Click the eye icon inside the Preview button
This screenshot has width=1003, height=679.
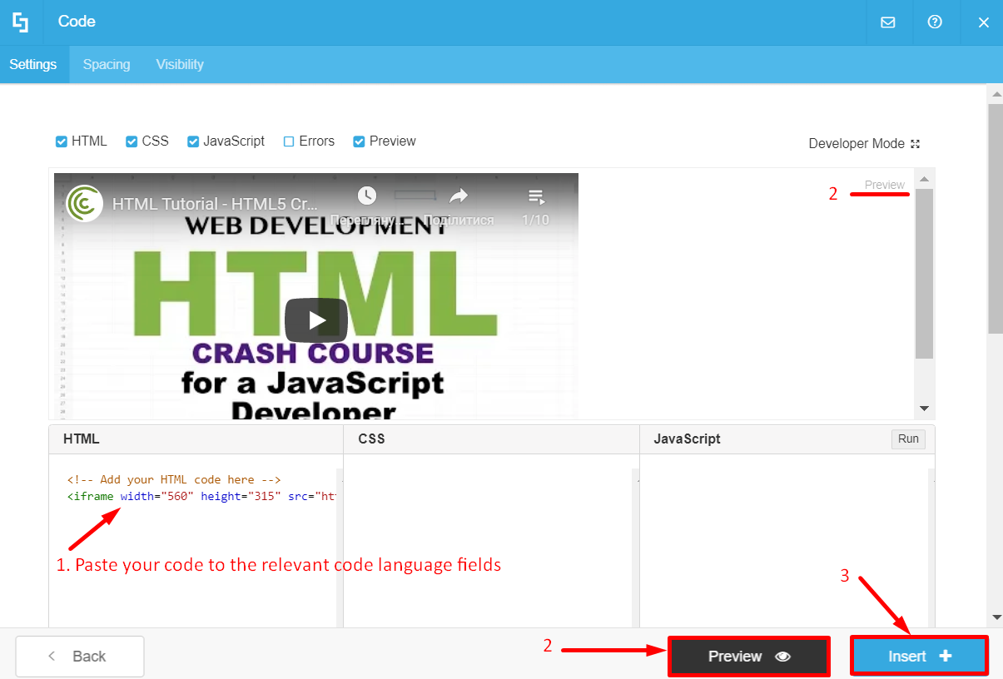782,657
